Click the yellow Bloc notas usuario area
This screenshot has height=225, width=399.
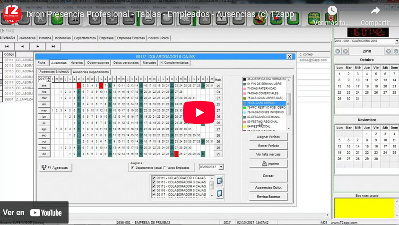click(x=364, y=208)
